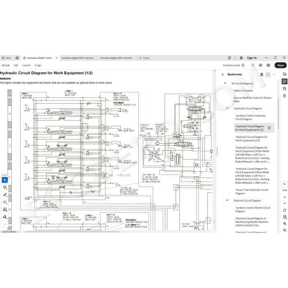Image resolution: width=288 pixels, height=288 pixels.
Task: Open Power Train Hydraulic Circuit Diagram bookmark
Action: pyautogui.click(x=251, y=191)
